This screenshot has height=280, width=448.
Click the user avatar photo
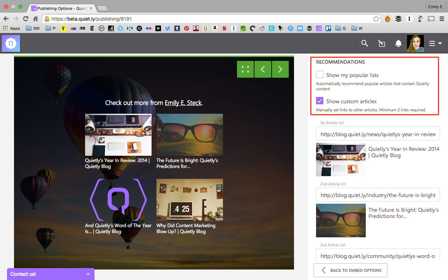coord(415,43)
